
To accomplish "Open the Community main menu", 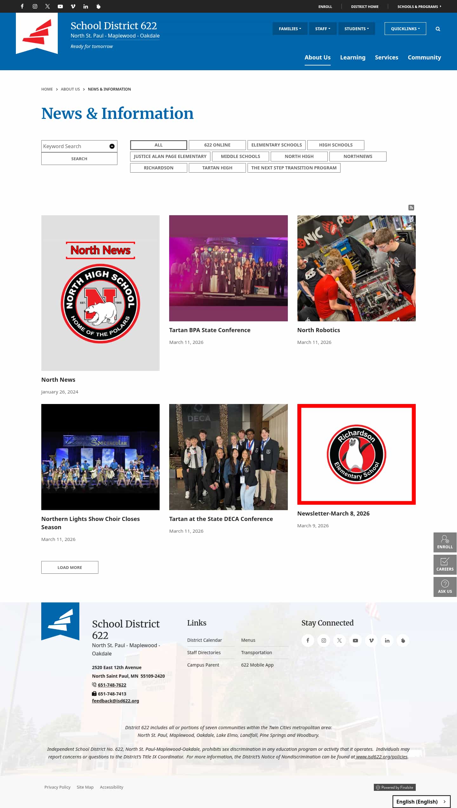I will 424,58.
